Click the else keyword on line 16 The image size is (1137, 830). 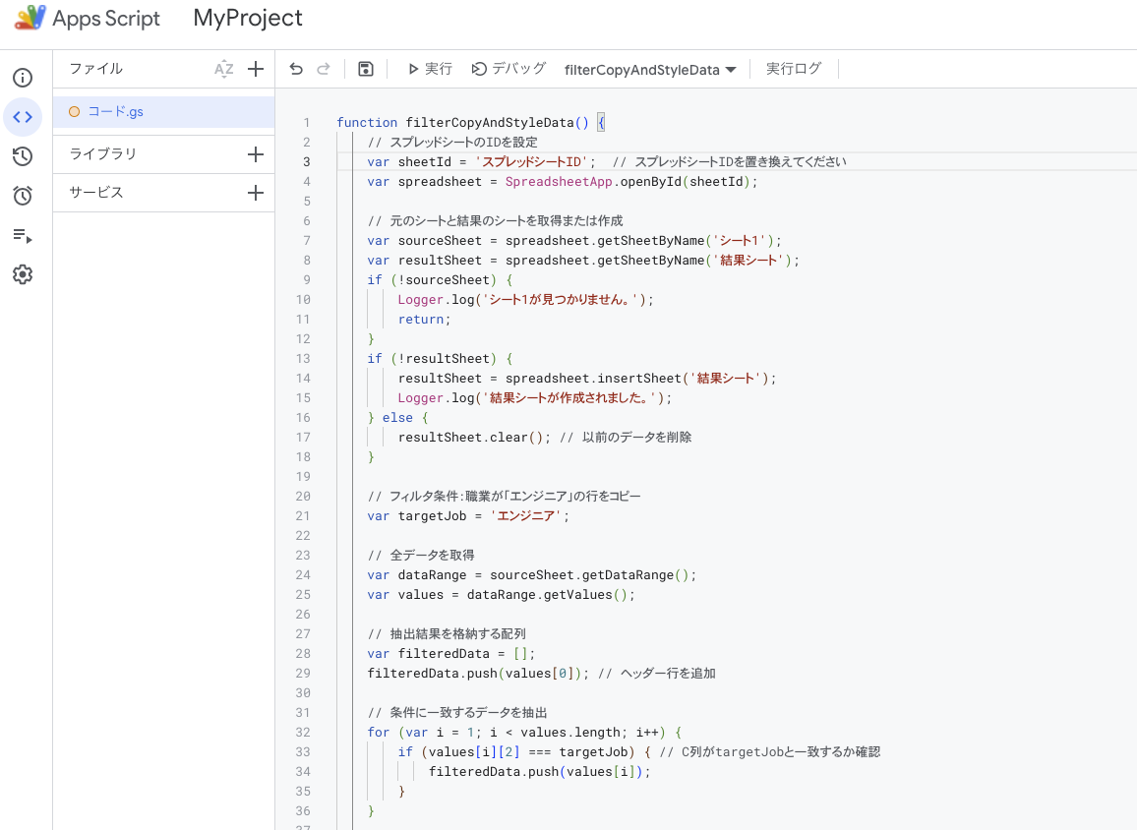pyautogui.click(x=397, y=418)
